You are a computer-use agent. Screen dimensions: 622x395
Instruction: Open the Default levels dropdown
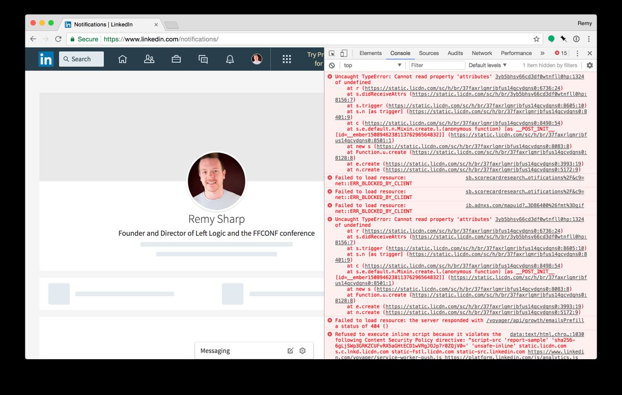click(488, 65)
